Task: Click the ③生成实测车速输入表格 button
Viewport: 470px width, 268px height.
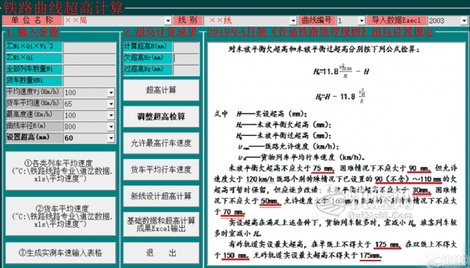Action: (x=60, y=253)
